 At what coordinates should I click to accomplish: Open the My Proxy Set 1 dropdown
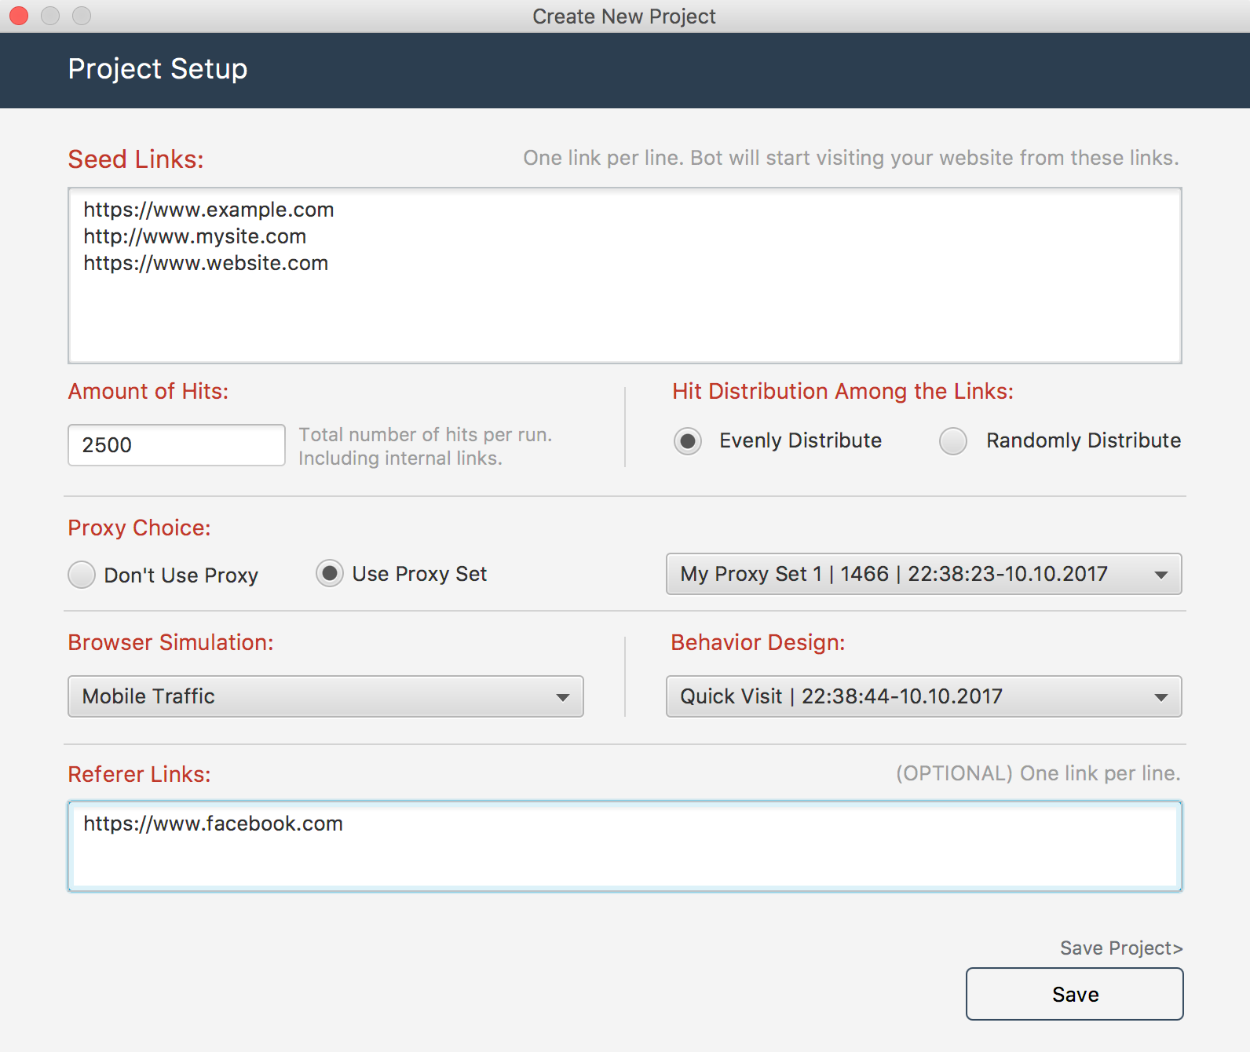923,574
